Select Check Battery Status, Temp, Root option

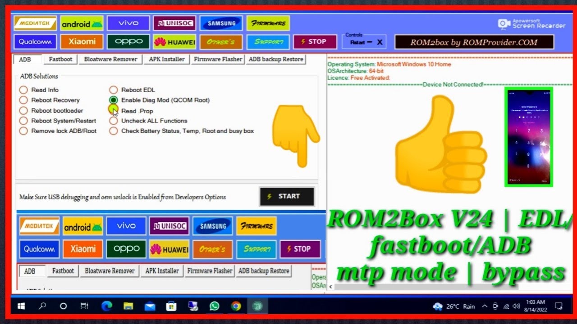tap(182, 131)
